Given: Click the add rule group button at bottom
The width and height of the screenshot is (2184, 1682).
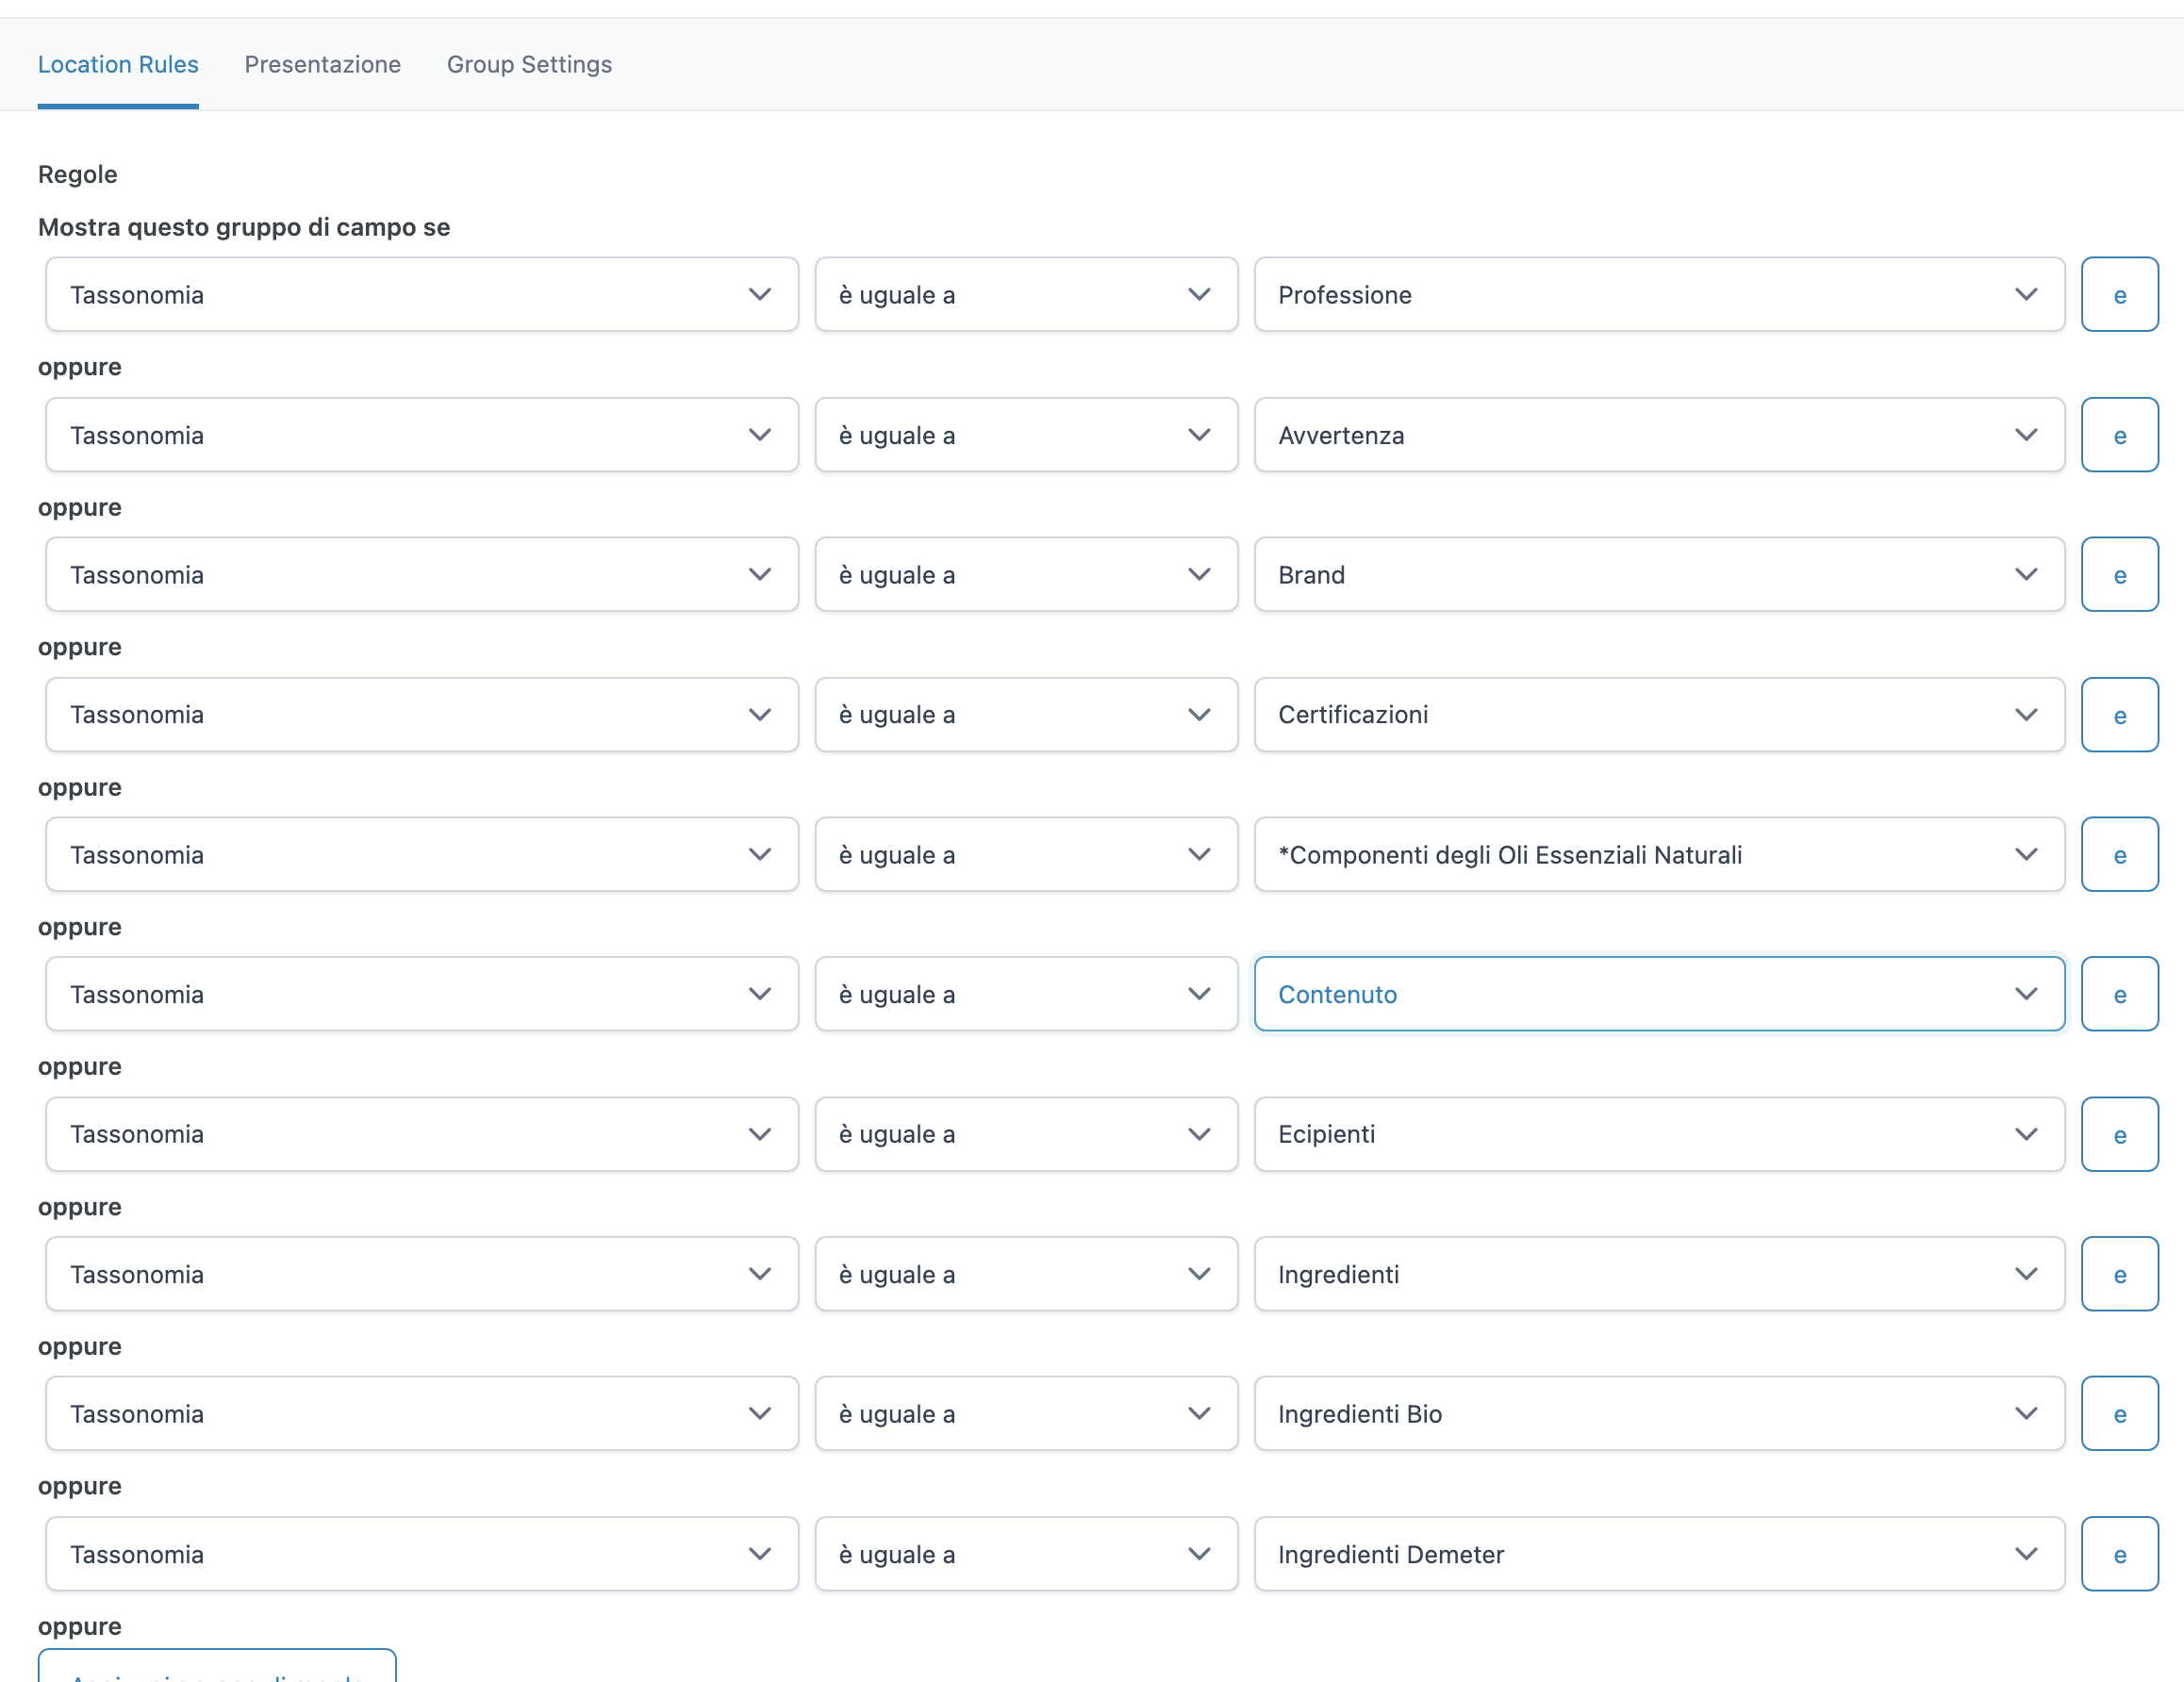Looking at the screenshot, I should (x=217, y=1668).
